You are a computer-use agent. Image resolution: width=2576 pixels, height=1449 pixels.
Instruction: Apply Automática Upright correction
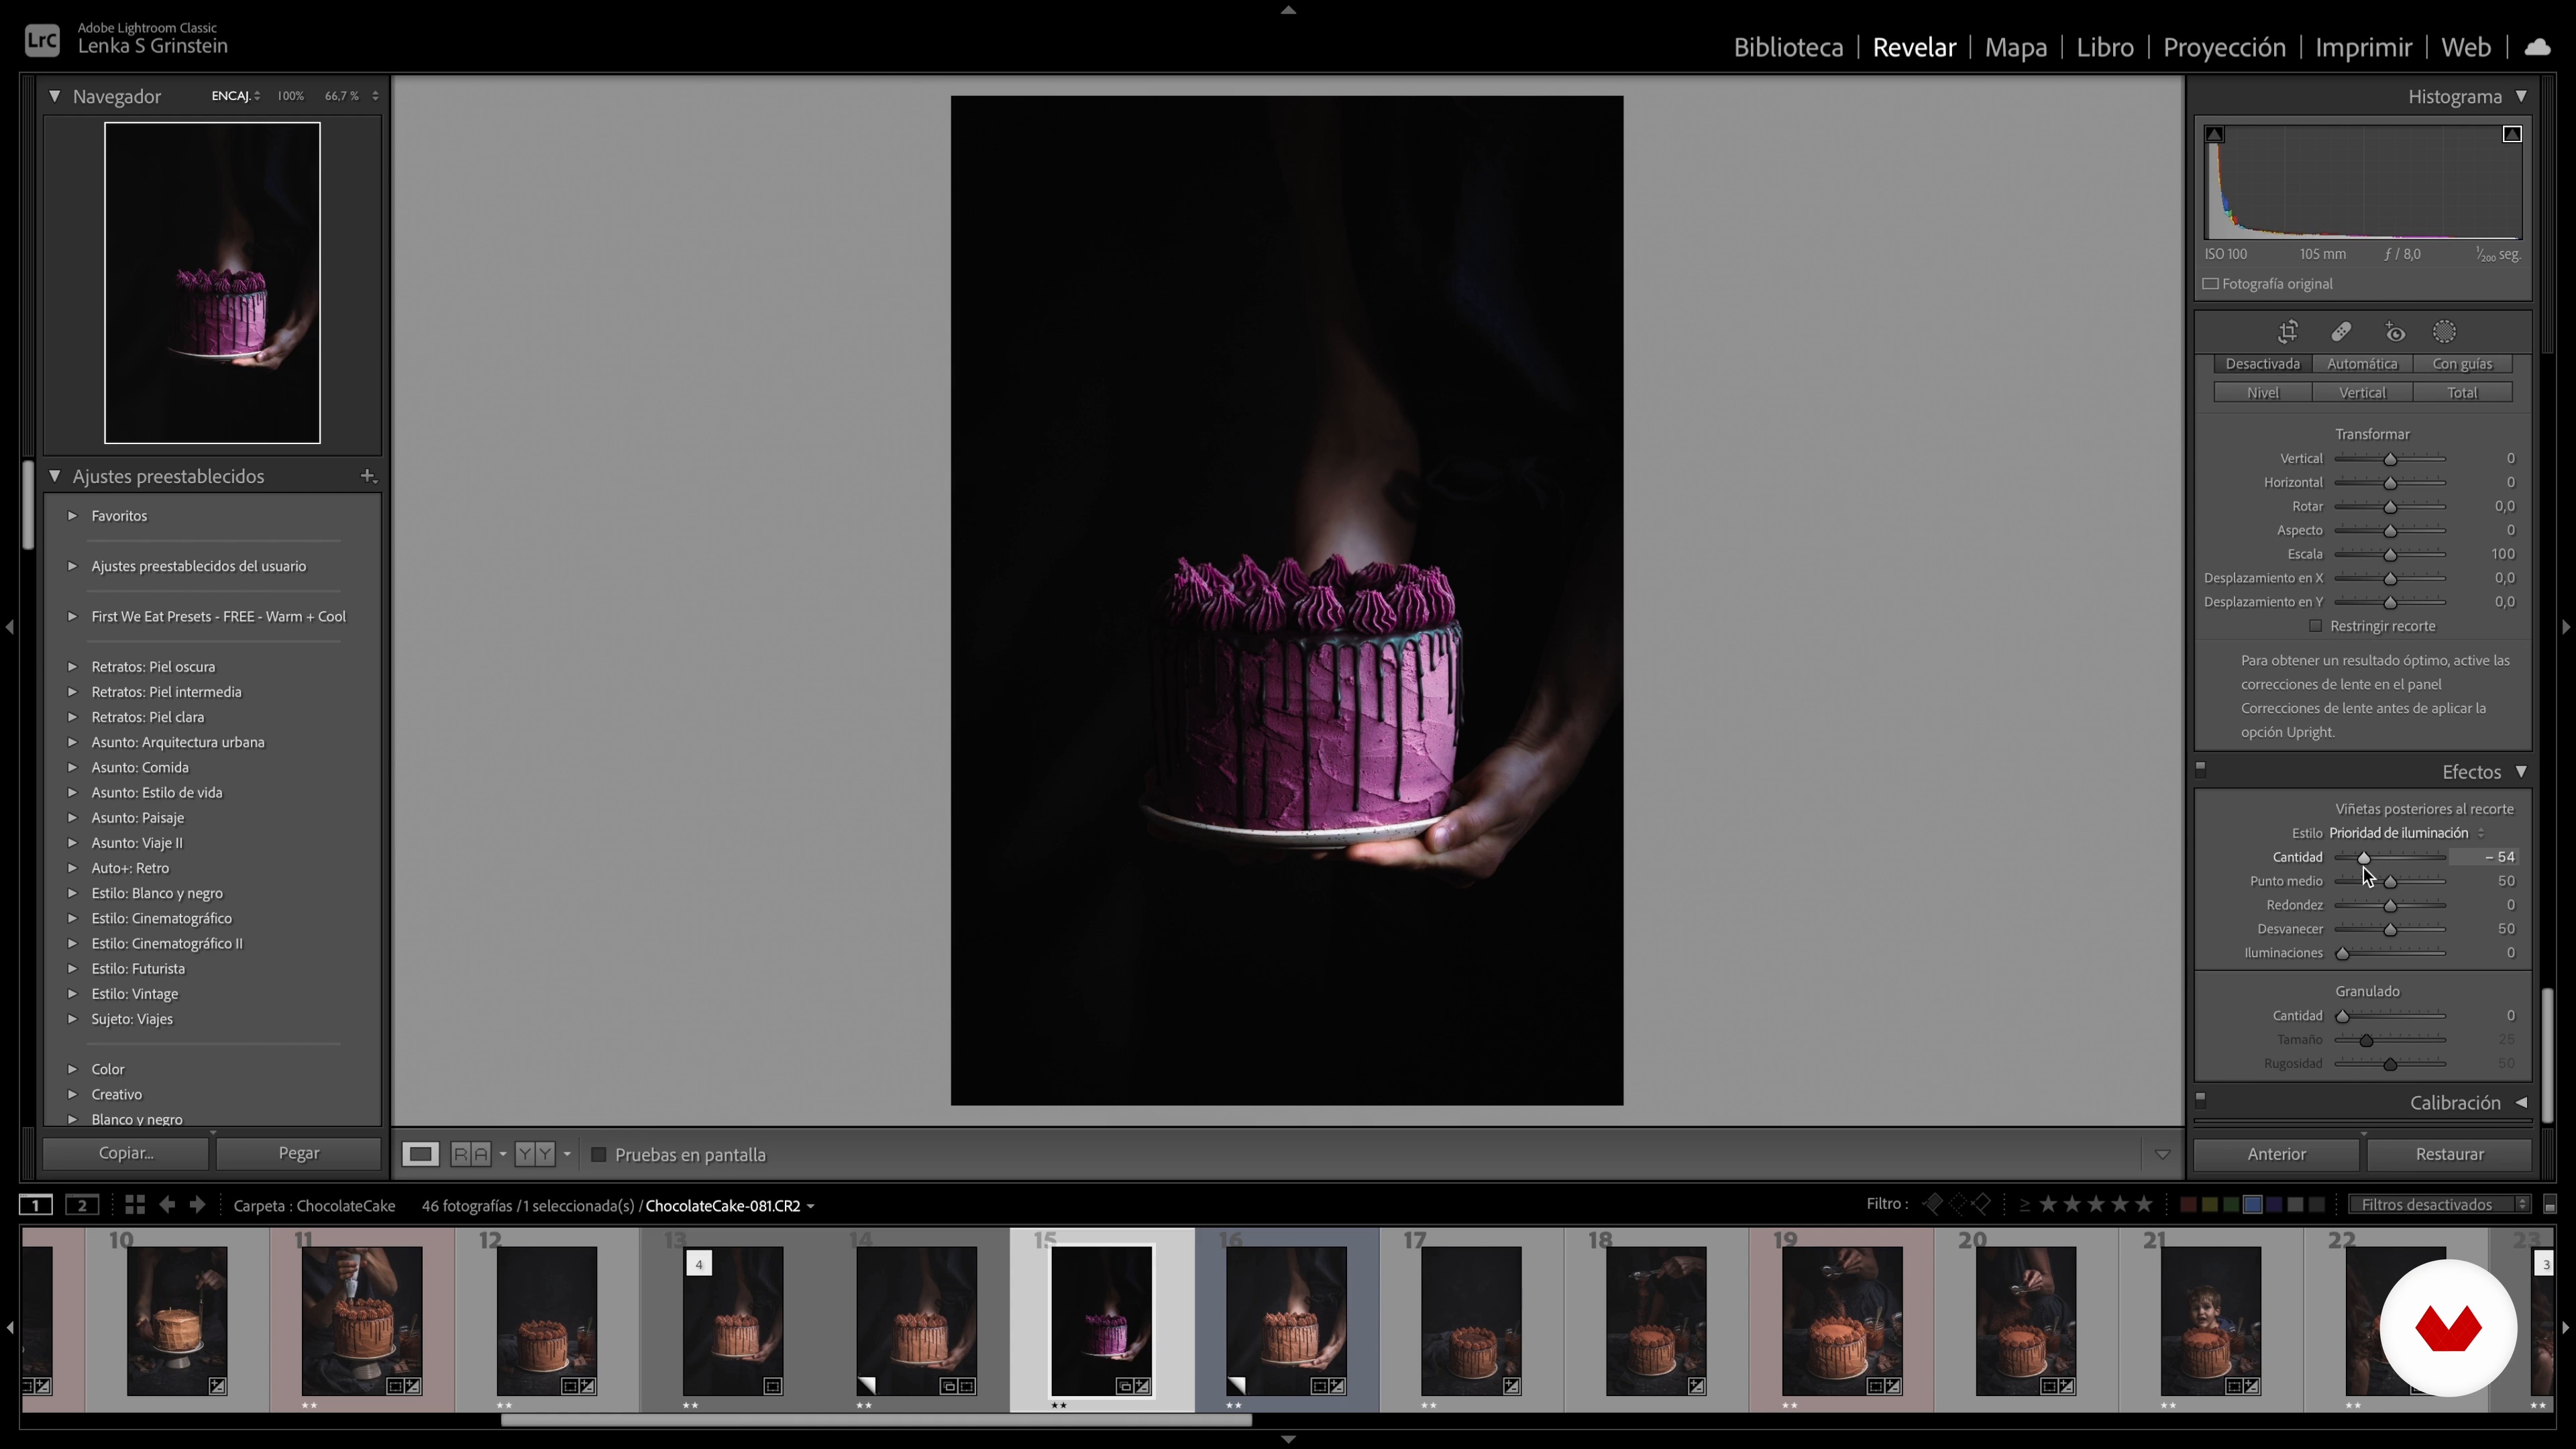point(2362,364)
